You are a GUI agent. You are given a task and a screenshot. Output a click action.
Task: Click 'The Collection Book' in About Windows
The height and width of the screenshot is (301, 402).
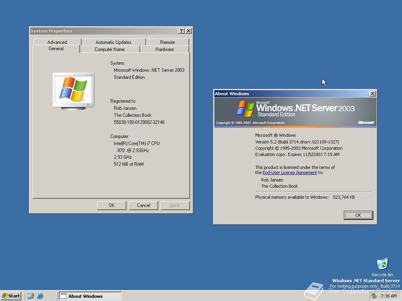[x=280, y=186]
